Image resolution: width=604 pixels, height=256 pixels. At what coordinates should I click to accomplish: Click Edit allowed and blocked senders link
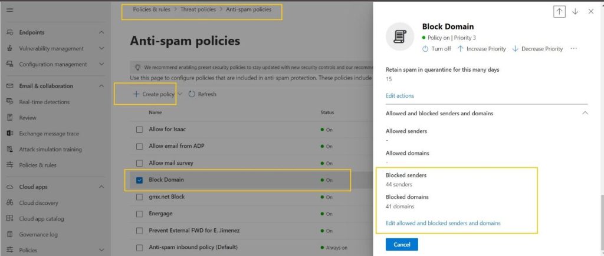click(x=443, y=223)
